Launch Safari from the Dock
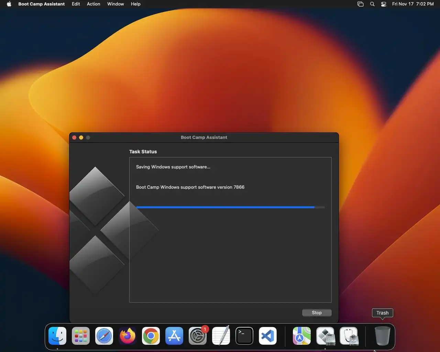This screenshot has width=440, height=352. pos(104,336)
